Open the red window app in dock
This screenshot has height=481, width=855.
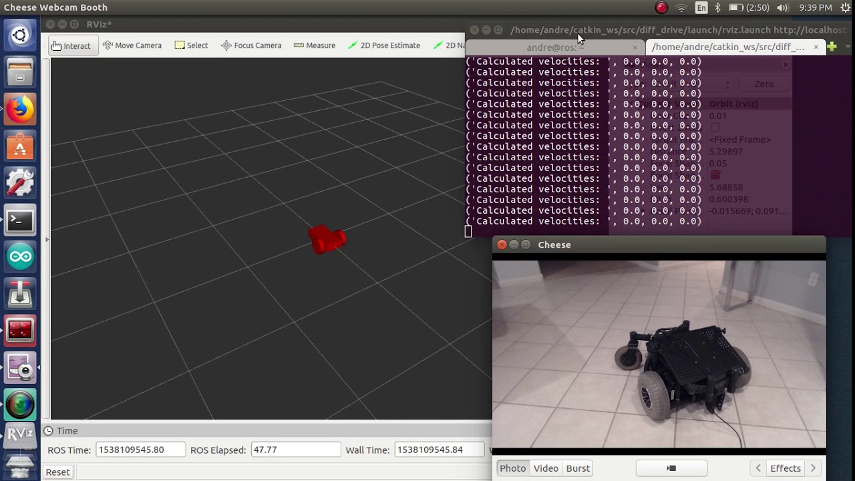(x=20, y=330)
